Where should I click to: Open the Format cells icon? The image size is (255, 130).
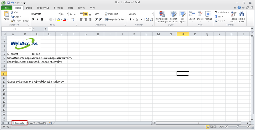click(208, 14)
